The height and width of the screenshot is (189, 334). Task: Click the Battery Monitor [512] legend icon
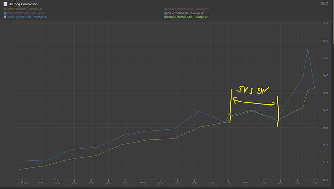tap(165, 17)
